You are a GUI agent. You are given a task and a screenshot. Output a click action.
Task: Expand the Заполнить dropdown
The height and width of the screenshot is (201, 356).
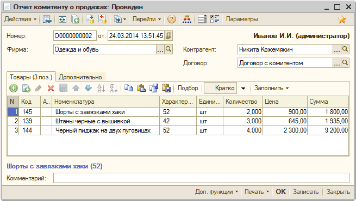coord(271,88)
